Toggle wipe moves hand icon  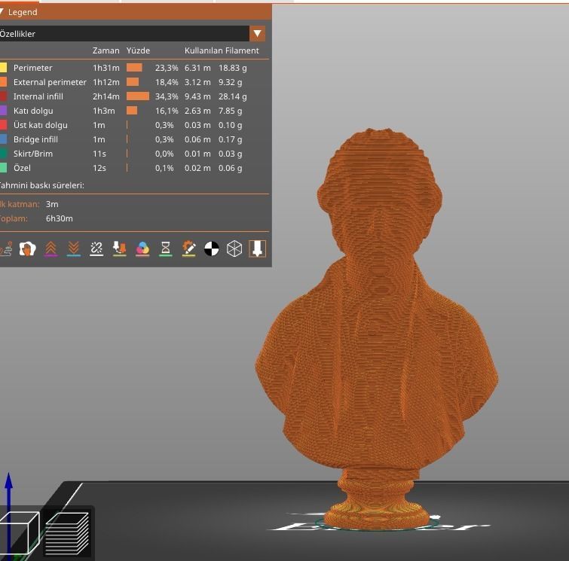tap(28, 248)
